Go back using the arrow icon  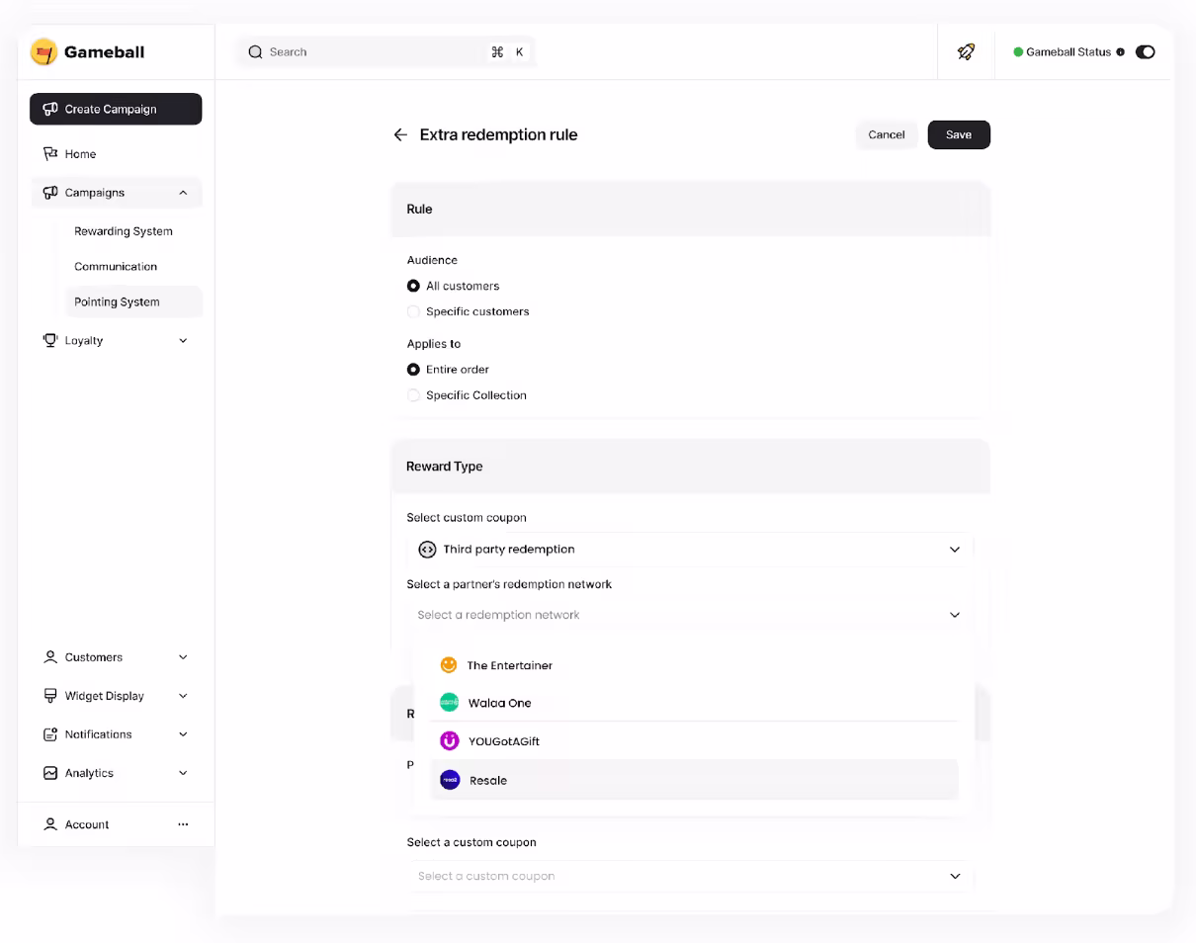400,134
